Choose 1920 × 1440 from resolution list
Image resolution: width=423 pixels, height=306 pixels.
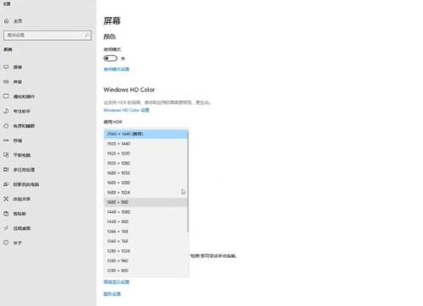click(x=146, y=144)
